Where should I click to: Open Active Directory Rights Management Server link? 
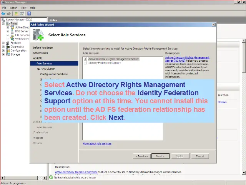[x=187, y=59]
